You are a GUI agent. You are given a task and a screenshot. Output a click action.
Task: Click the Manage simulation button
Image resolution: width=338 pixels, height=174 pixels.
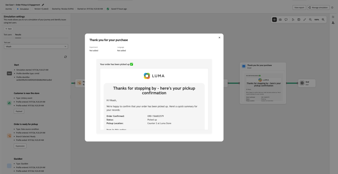318,8
